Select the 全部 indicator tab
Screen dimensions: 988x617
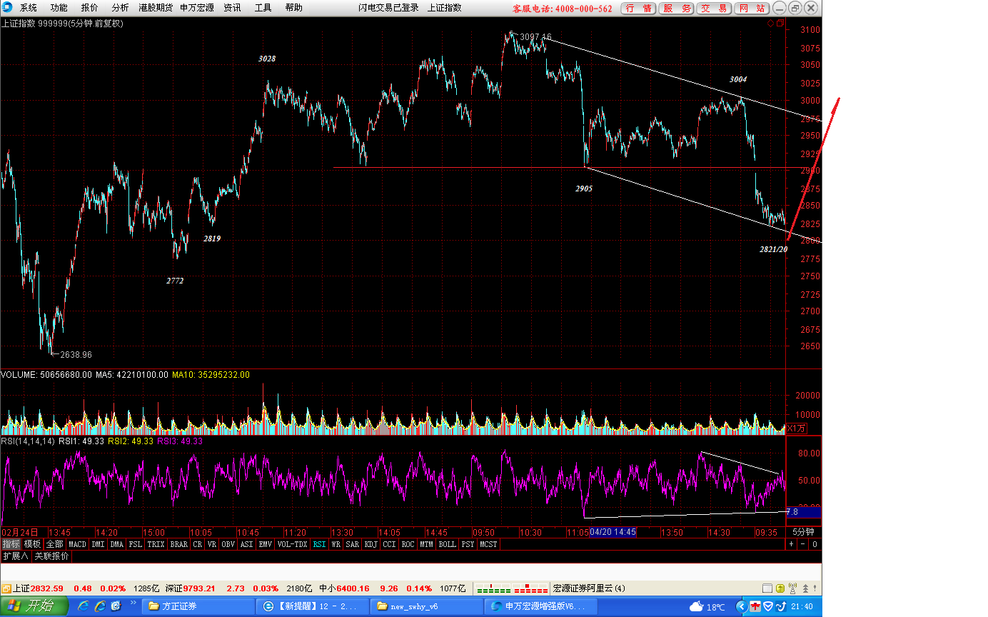pyautogui.click(x=55, y=544)
